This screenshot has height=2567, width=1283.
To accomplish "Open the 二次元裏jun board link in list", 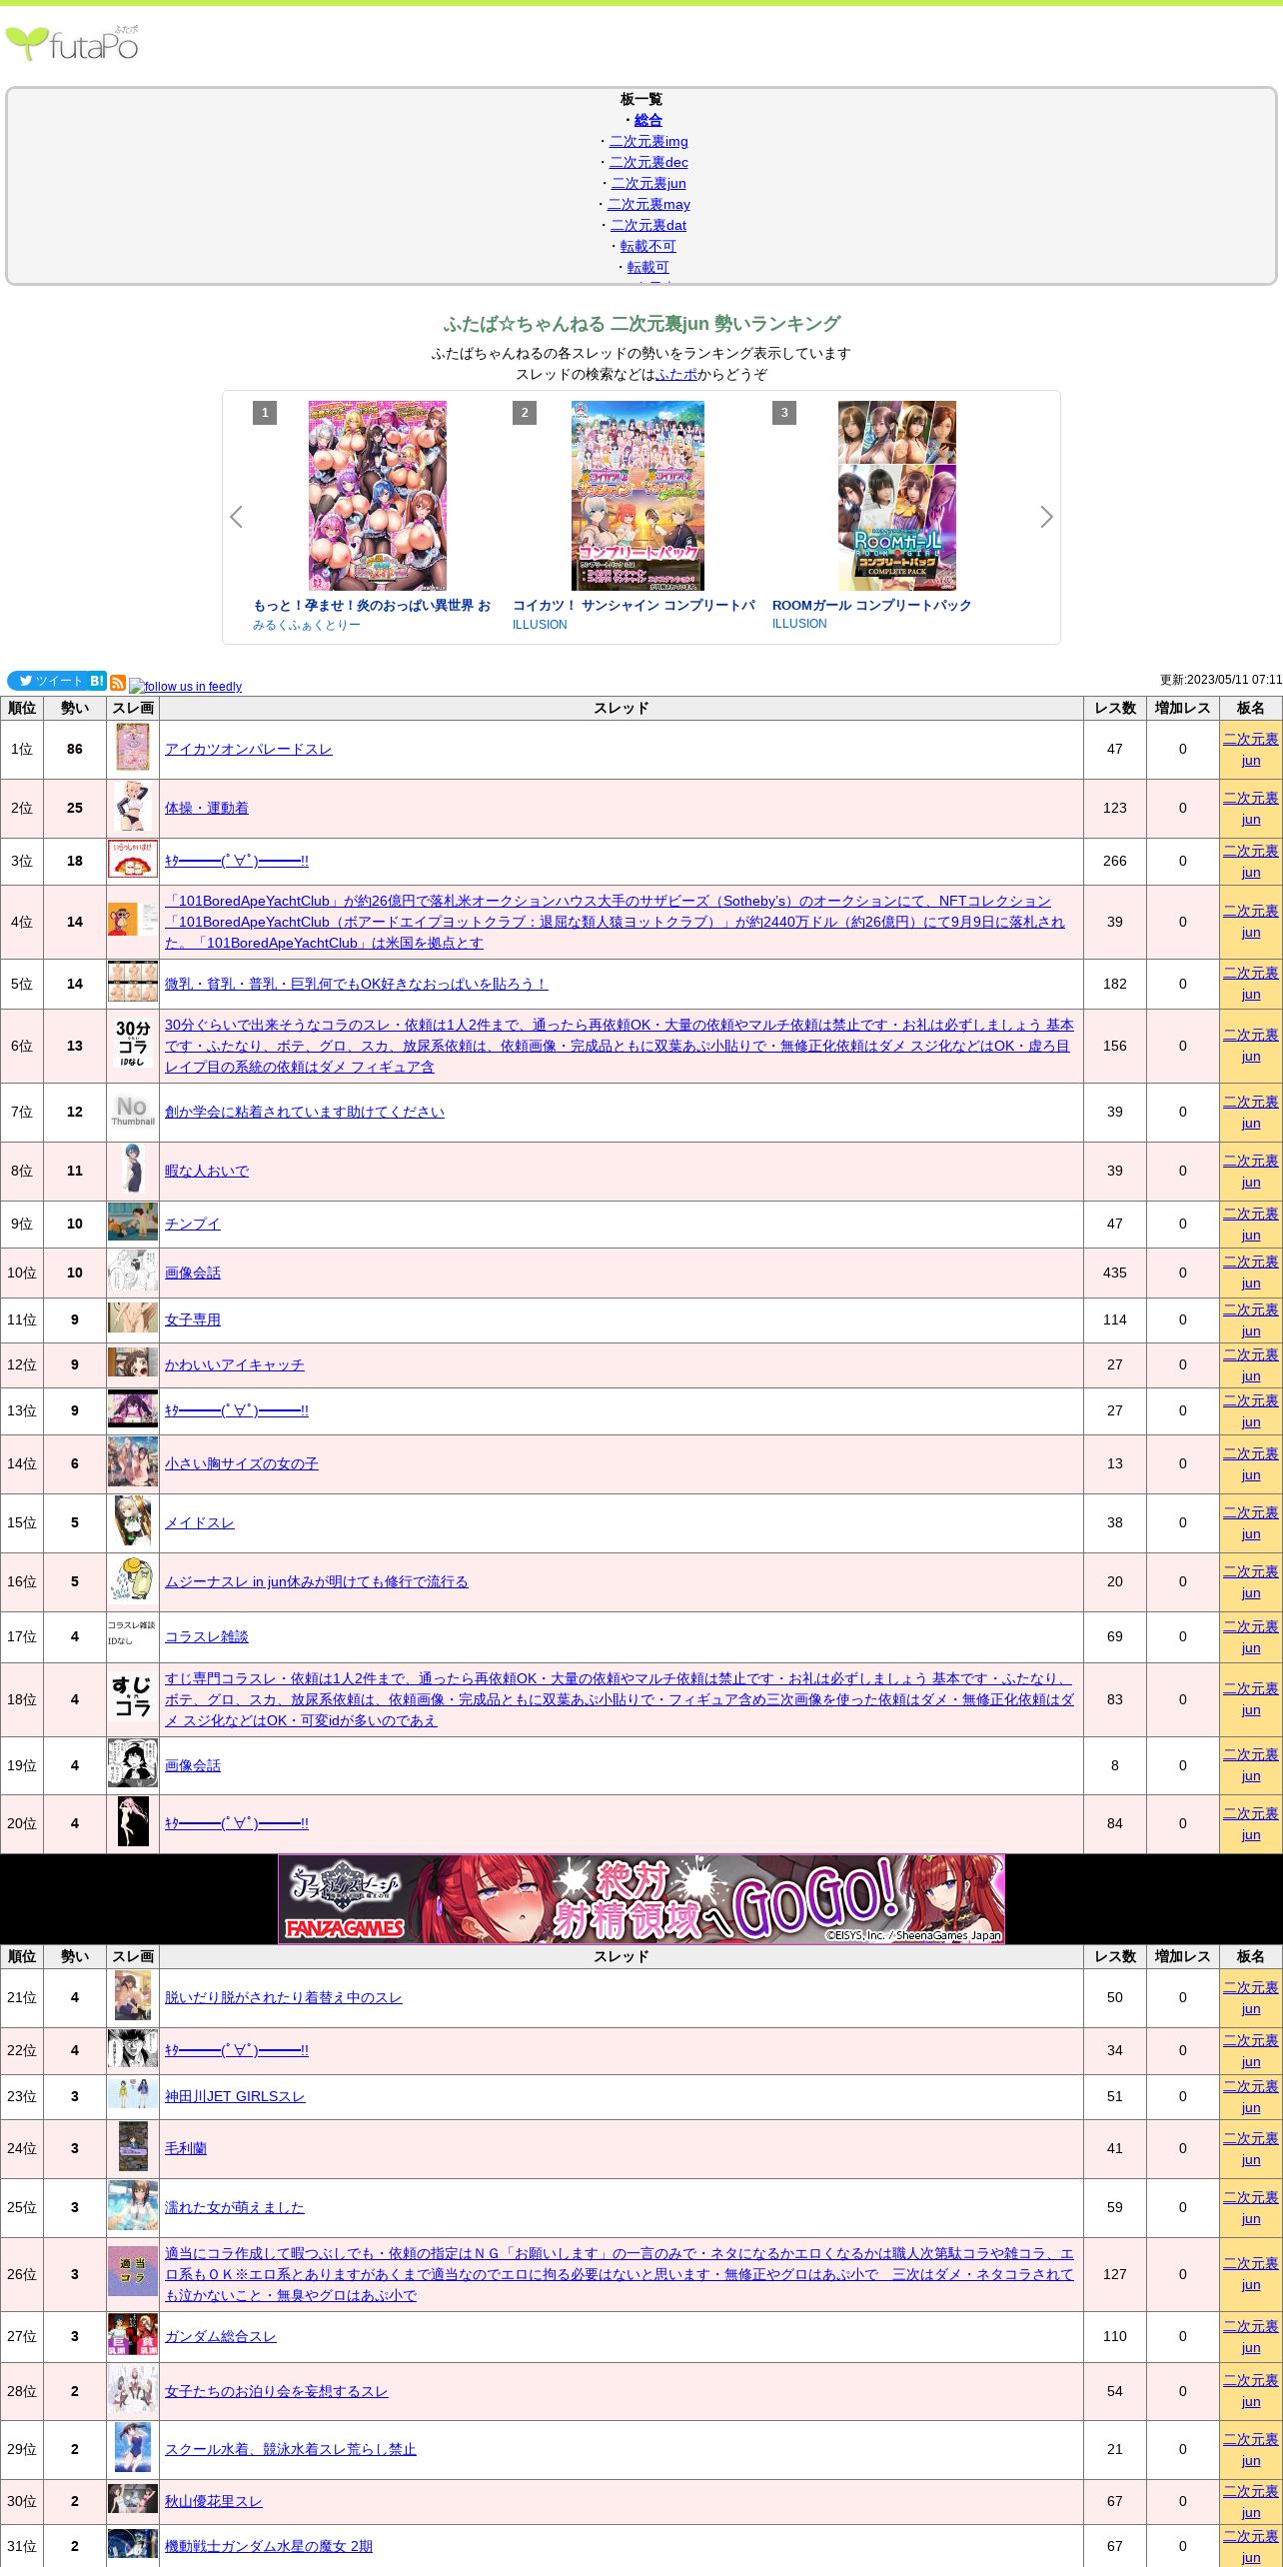I will (648, 183).
